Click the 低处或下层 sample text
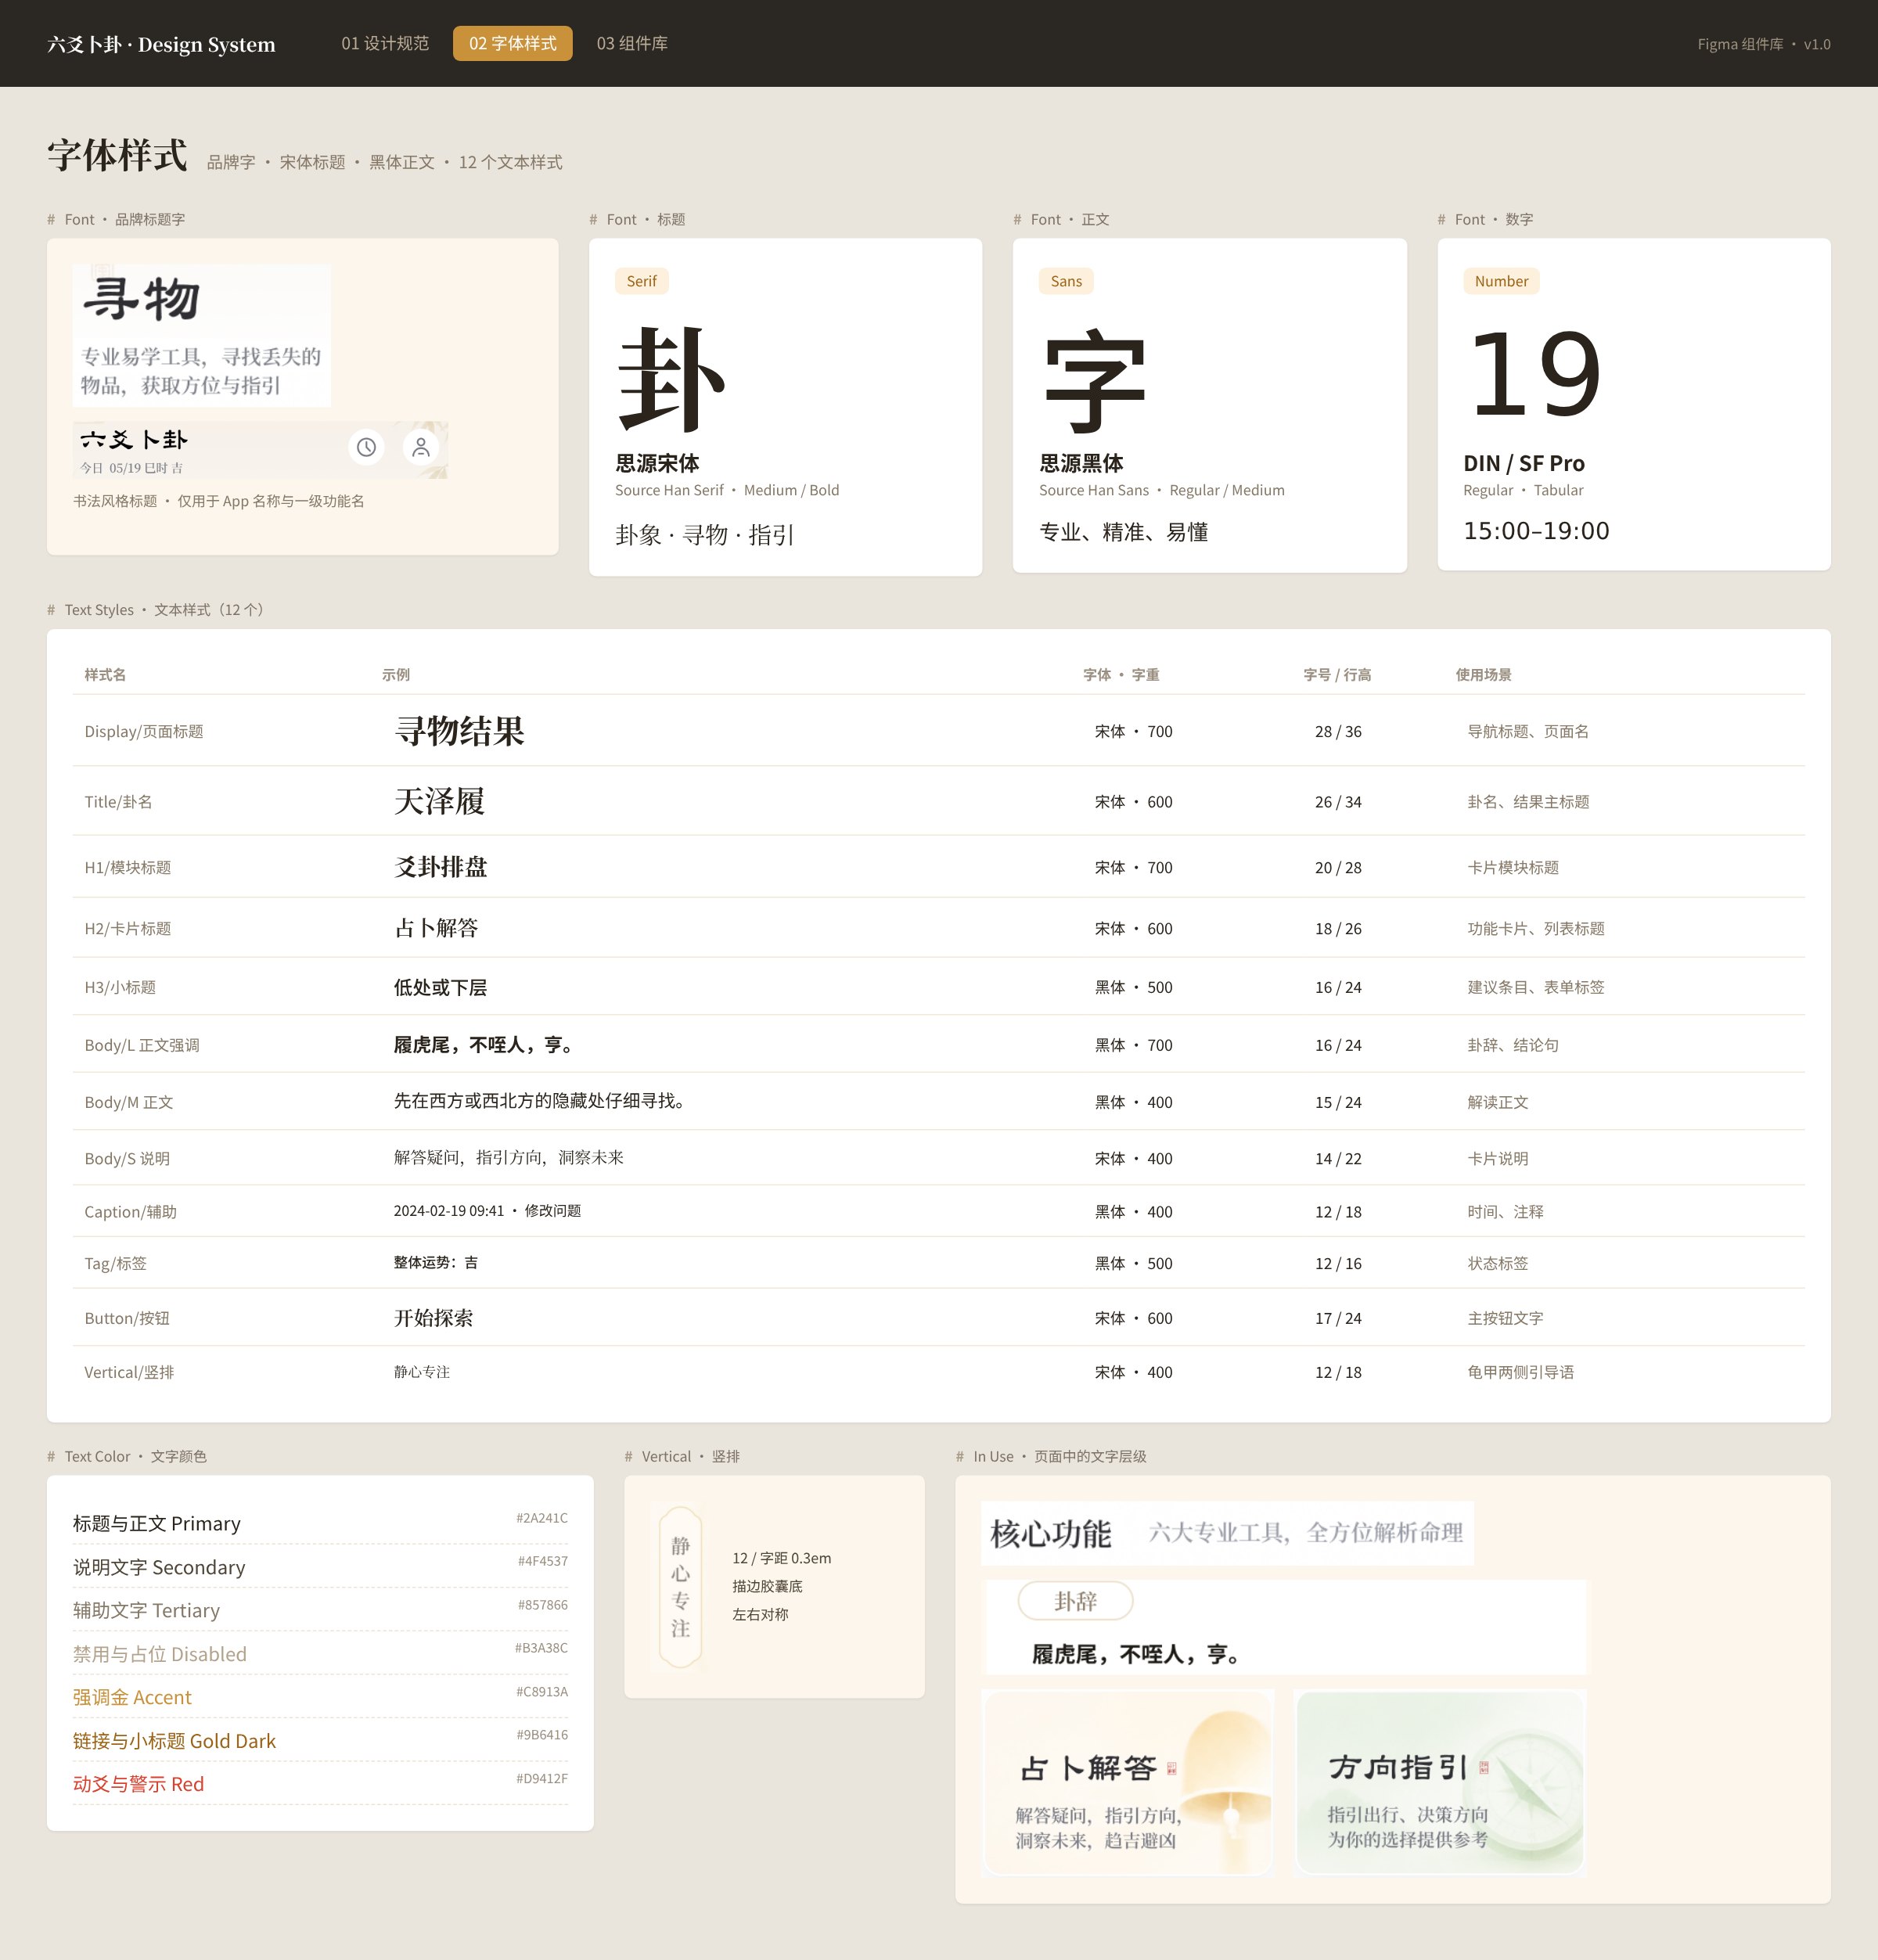Image resolution: width=1878 pixels, height=1960 pixels. (x=441, y=987)
